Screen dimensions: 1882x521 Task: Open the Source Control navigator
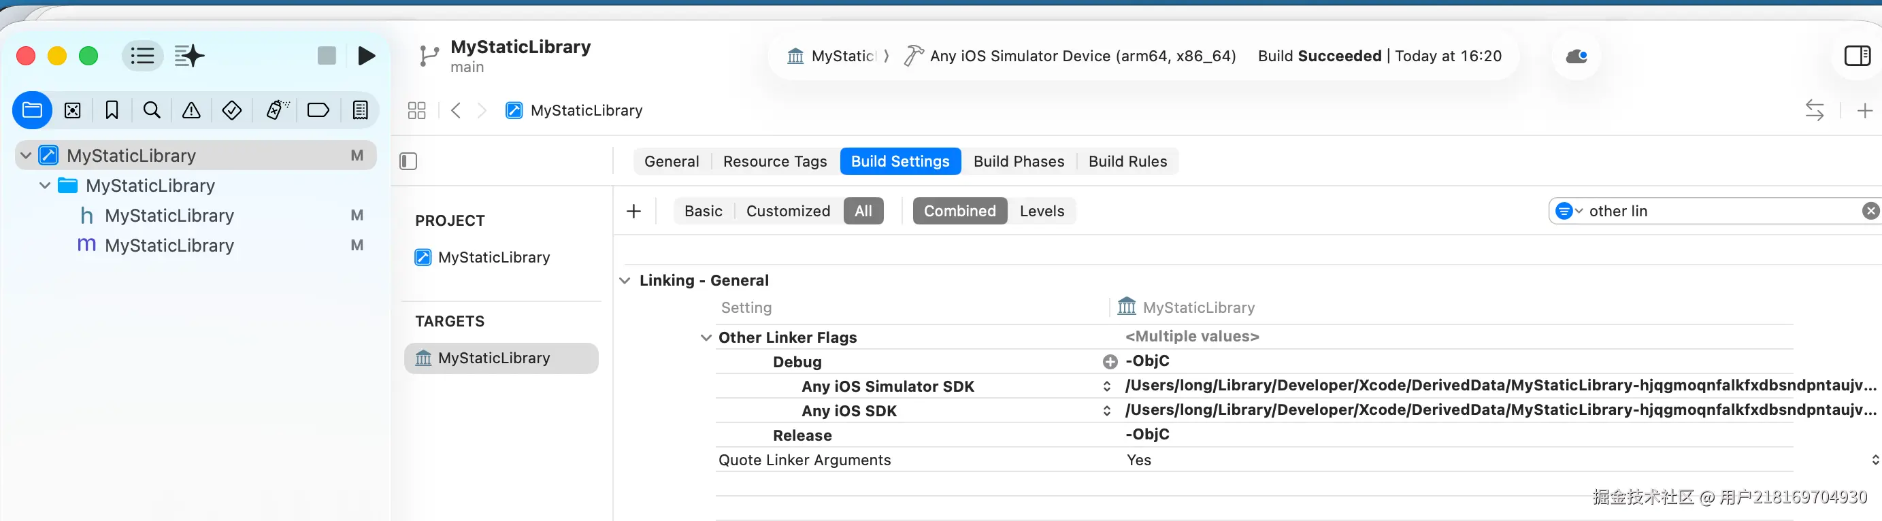coord(72,110)
